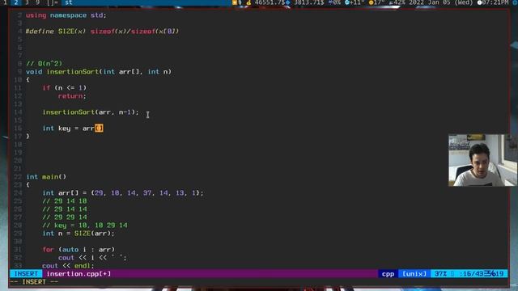Image resolution: width=518 pixels, height=291 pixels.
Task: Click the webcam video overlay thumbnail
Action: pos(482,160)
